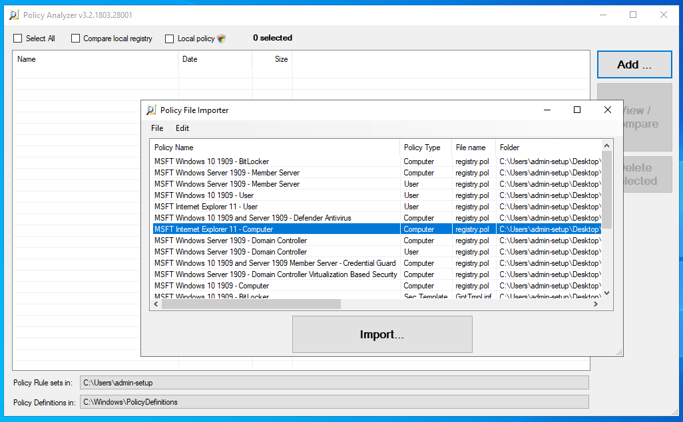
Task: Select Domain Controller Virtualization Based Security row
Action: (377, 274)
